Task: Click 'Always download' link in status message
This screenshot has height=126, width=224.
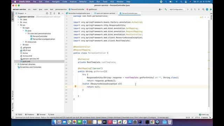Action: [x=114, y=118]
